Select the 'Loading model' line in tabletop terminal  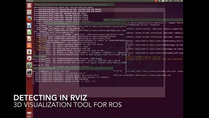pyautogui.click(x=86, y=41)
